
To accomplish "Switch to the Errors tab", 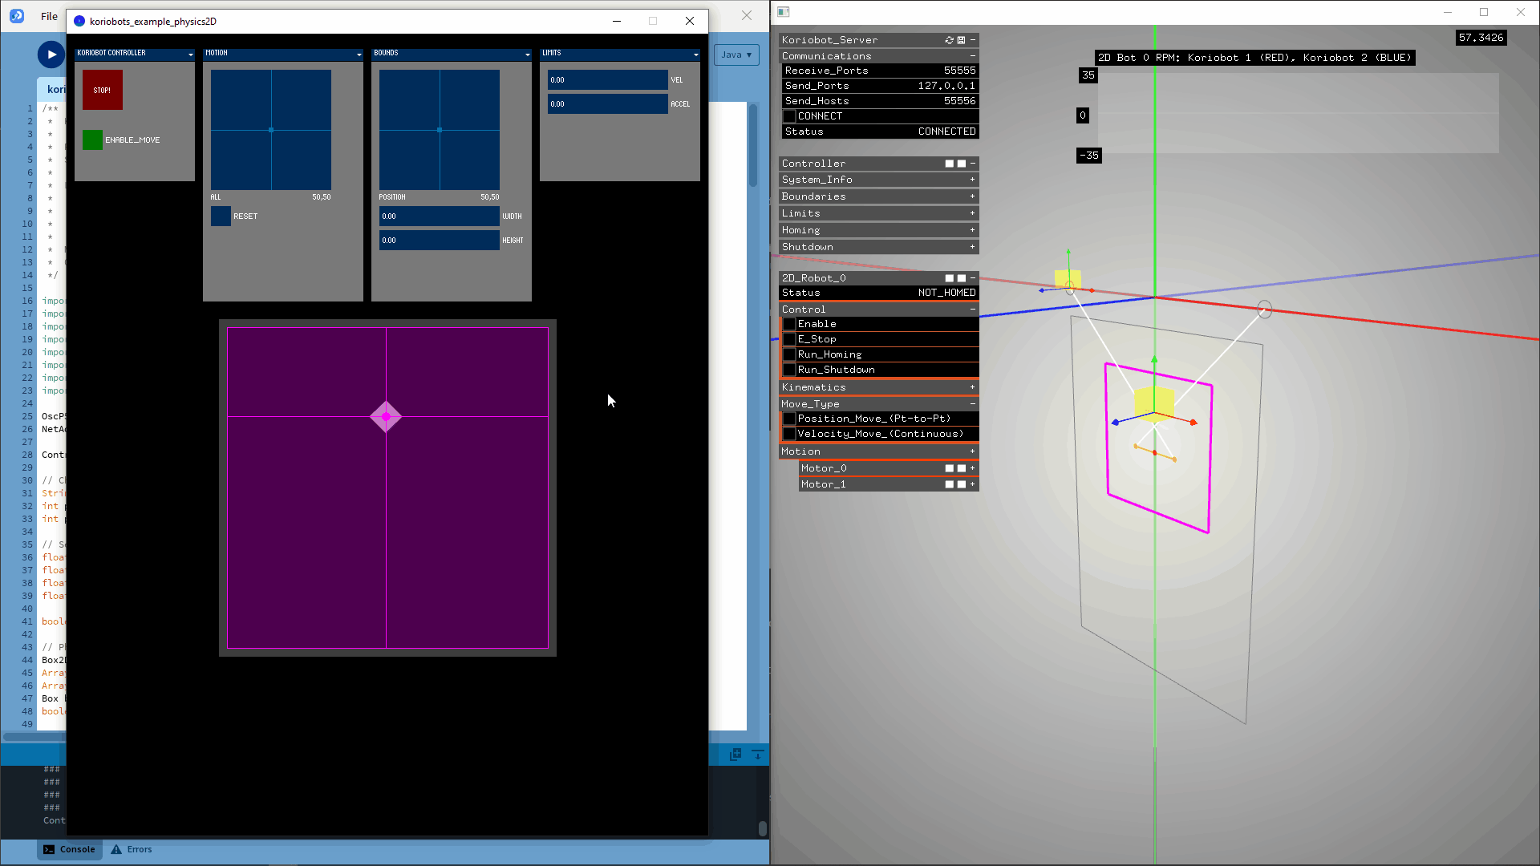I will click(132, 849).
